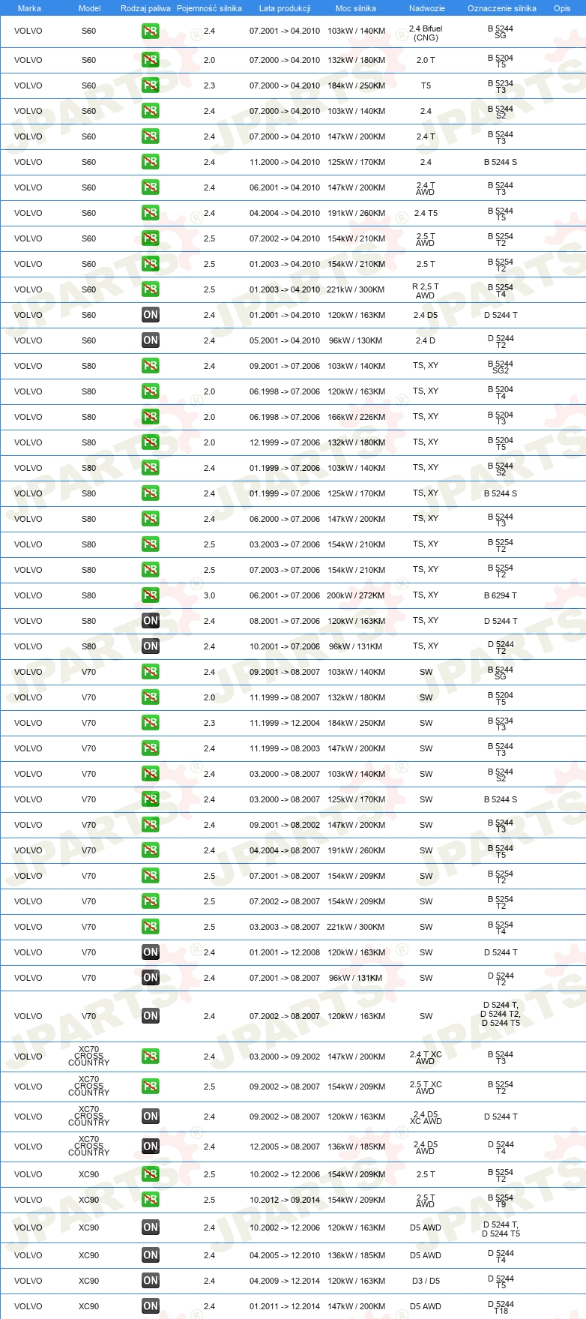Click diesel ON icon in S80 08.2001 row
Screen dimensions: 586x1319
click(x=151, y=621)
